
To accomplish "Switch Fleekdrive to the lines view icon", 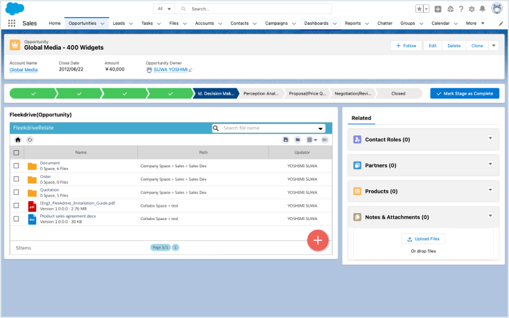I will 324,140.
